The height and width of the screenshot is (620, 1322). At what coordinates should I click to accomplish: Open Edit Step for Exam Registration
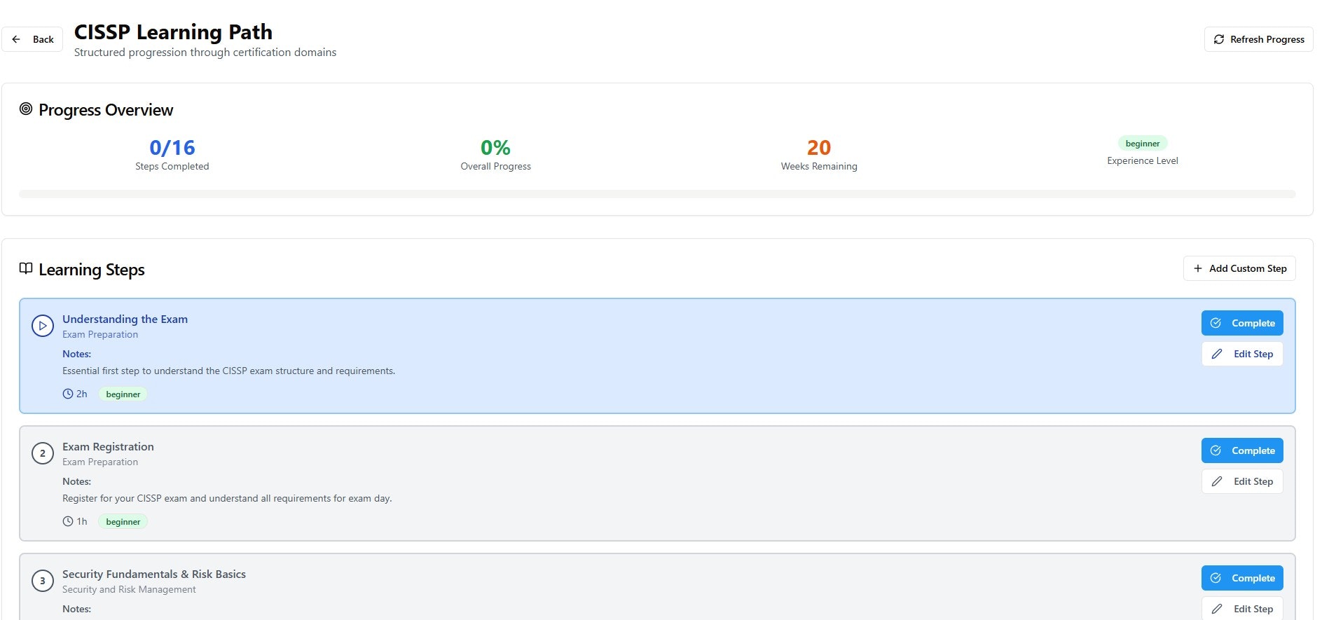1242,481
